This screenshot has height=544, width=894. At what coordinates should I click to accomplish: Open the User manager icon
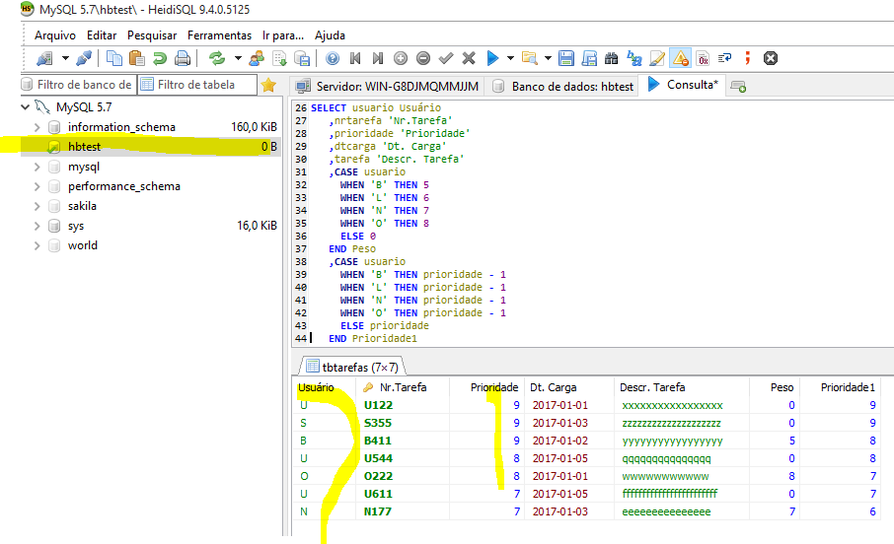[x=257, y=58]
